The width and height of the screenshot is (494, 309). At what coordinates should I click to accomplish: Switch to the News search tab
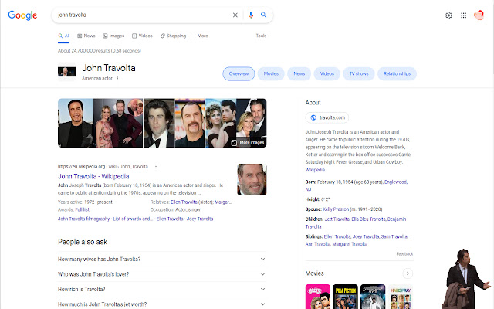click(x=86, y=36)
